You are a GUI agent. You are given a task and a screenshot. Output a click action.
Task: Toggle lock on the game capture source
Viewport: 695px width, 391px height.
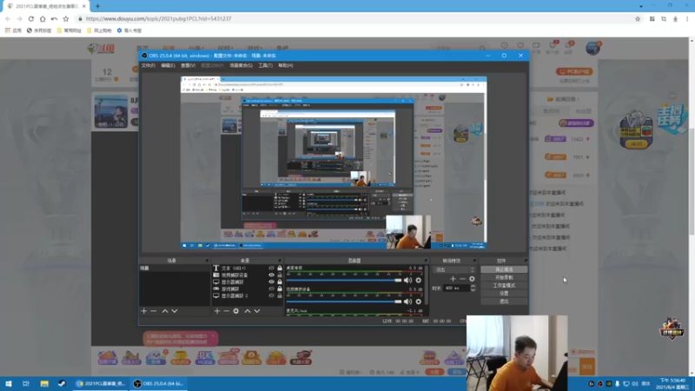pos(280,288)
